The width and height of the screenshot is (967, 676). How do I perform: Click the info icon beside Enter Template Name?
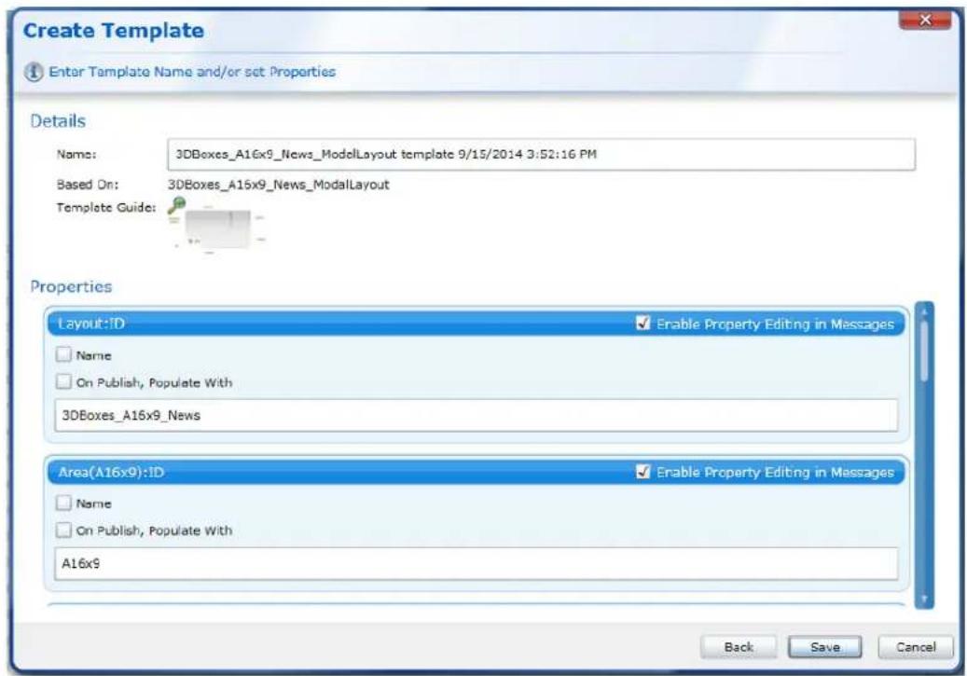click(x=34, y=72)
